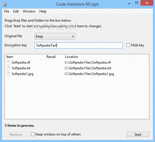This screenshot has width=155, height=142.
Task: Click the Result column header
Action: coord(54,57)
